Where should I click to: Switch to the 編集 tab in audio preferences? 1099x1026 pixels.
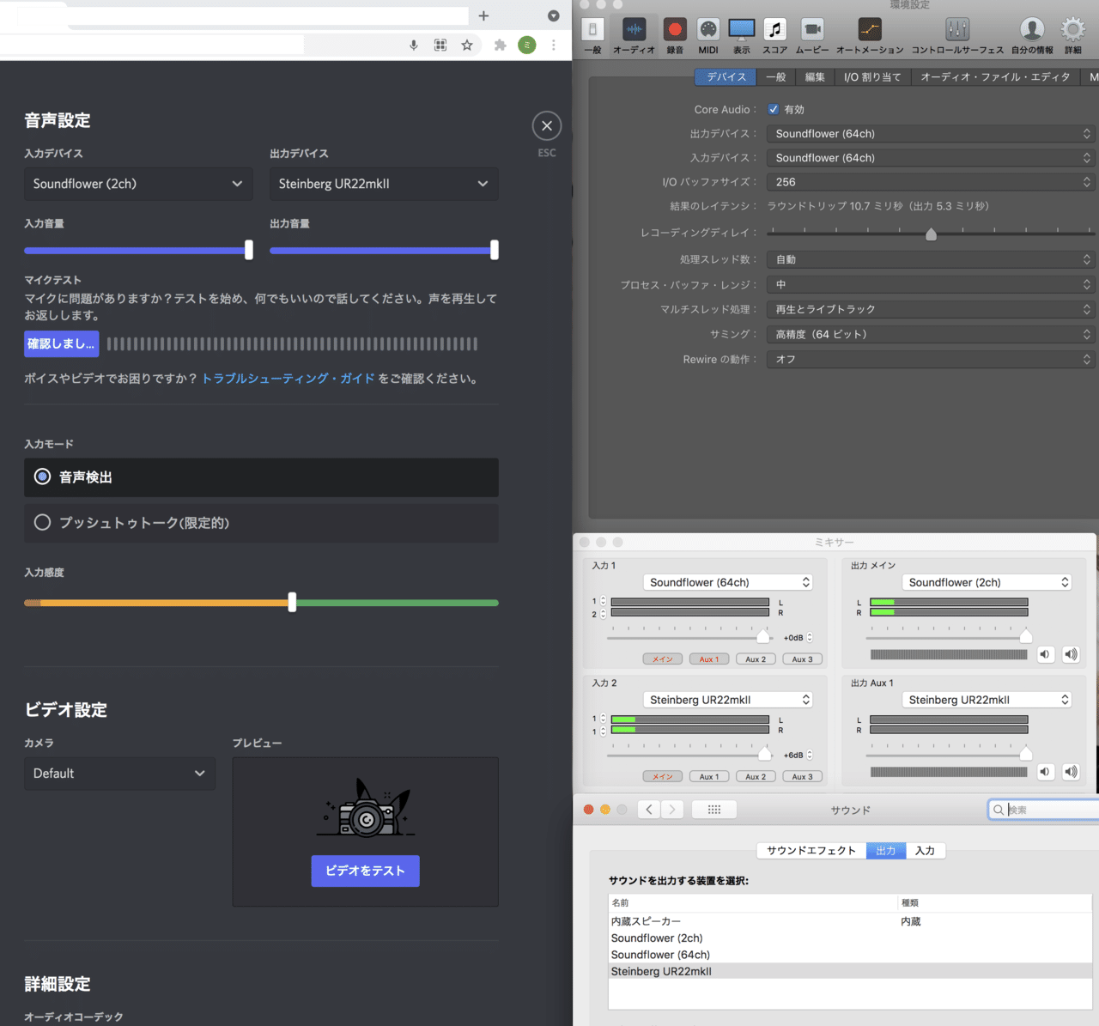(x=815, y=77)
